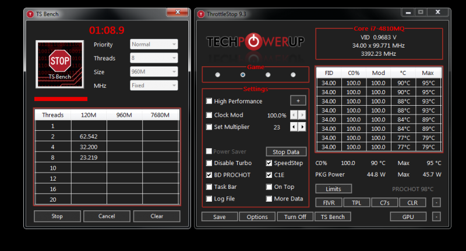The image size is (466, 251).
Task: Open ThrottleStop Options
Action: (x=257, y=217)
